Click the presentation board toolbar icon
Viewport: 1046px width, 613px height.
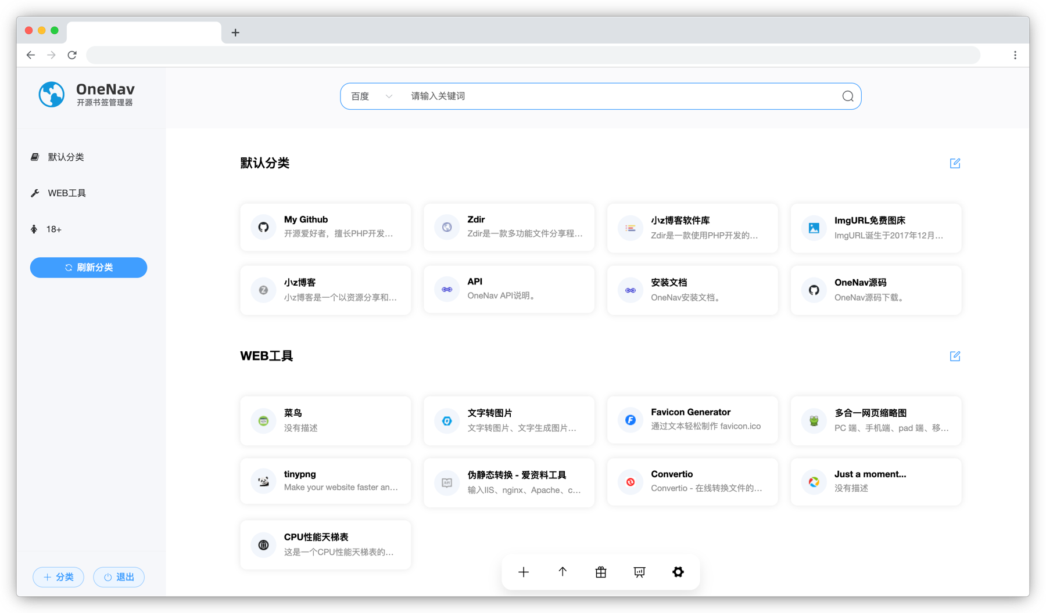pos(639,572)
